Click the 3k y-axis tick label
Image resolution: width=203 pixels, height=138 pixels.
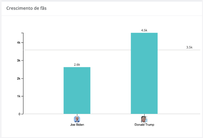click(19, 61)
